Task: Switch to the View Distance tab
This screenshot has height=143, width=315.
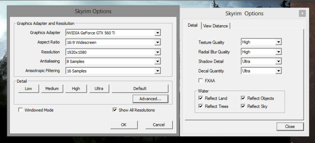Action: [215, 26]
